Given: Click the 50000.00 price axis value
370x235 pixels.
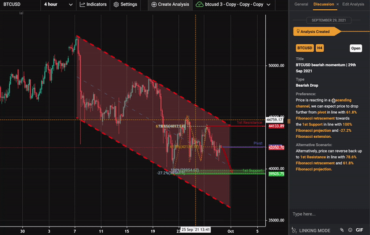Looking at the screenshot, I should [276, 65].
